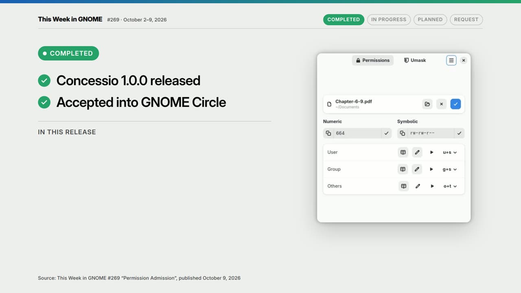Click inside the Numeric 664 field
Screen dimensions: 521x293
[x=357, y=133]
